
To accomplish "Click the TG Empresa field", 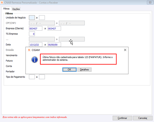I will 32,34.
